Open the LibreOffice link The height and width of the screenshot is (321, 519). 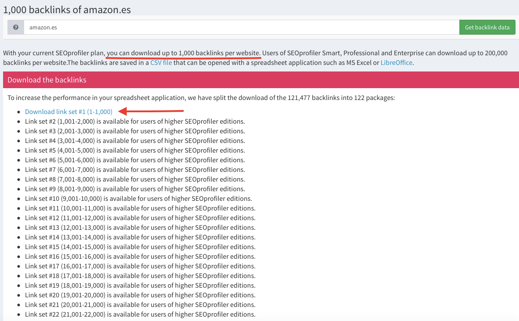[x=396, y=63]
